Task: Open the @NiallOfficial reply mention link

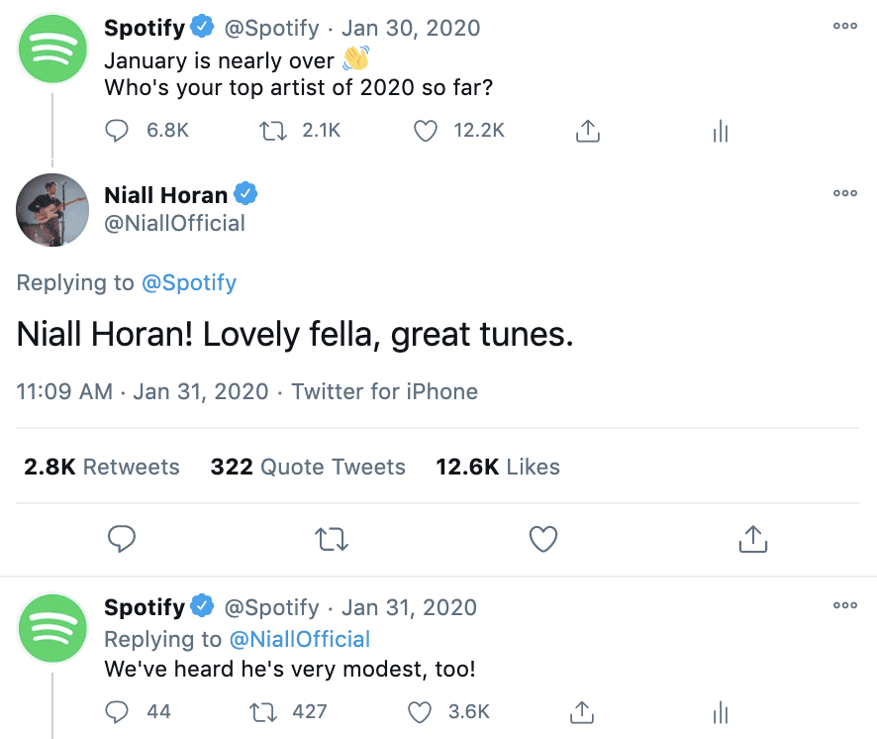Action: click(x=299, y=639)
